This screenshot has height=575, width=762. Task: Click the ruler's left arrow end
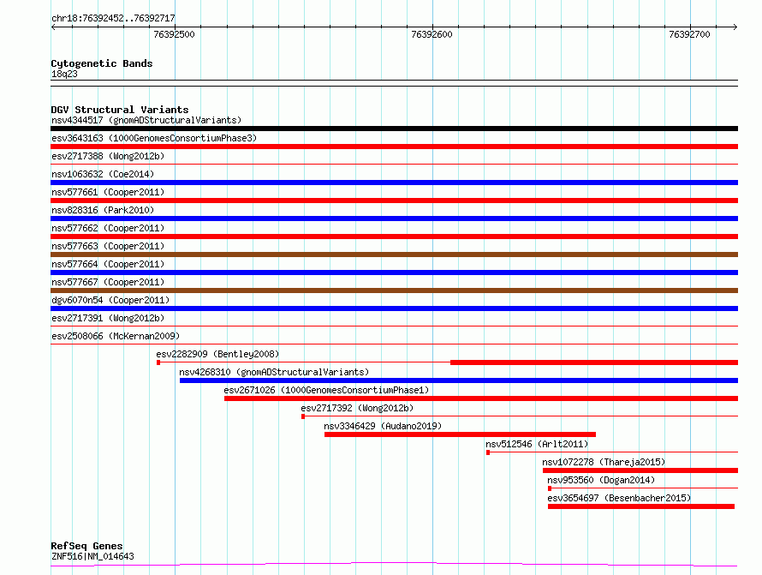[53, 27]
